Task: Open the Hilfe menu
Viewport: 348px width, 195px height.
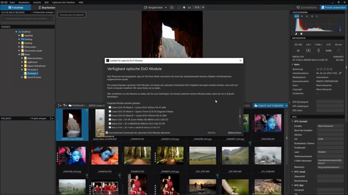Action: pos(81,2)
